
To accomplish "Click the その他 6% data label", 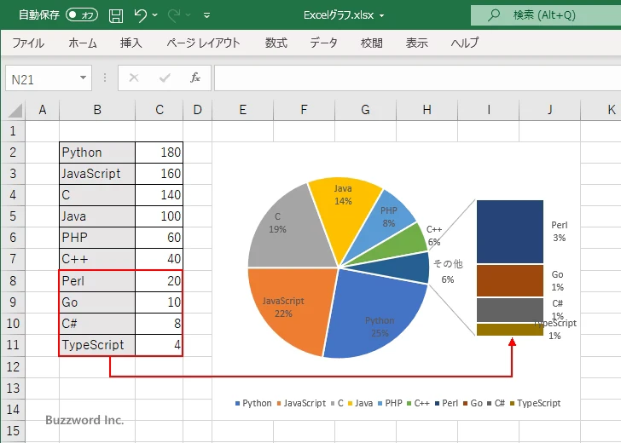I will [x=448, y=271].
